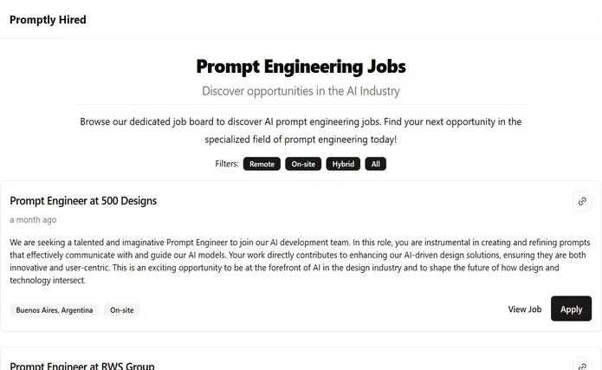Open View Job for 500 Designs
The height and width of the screenshot is (370, 602).
pyautogui.click(x=524, y=309)
